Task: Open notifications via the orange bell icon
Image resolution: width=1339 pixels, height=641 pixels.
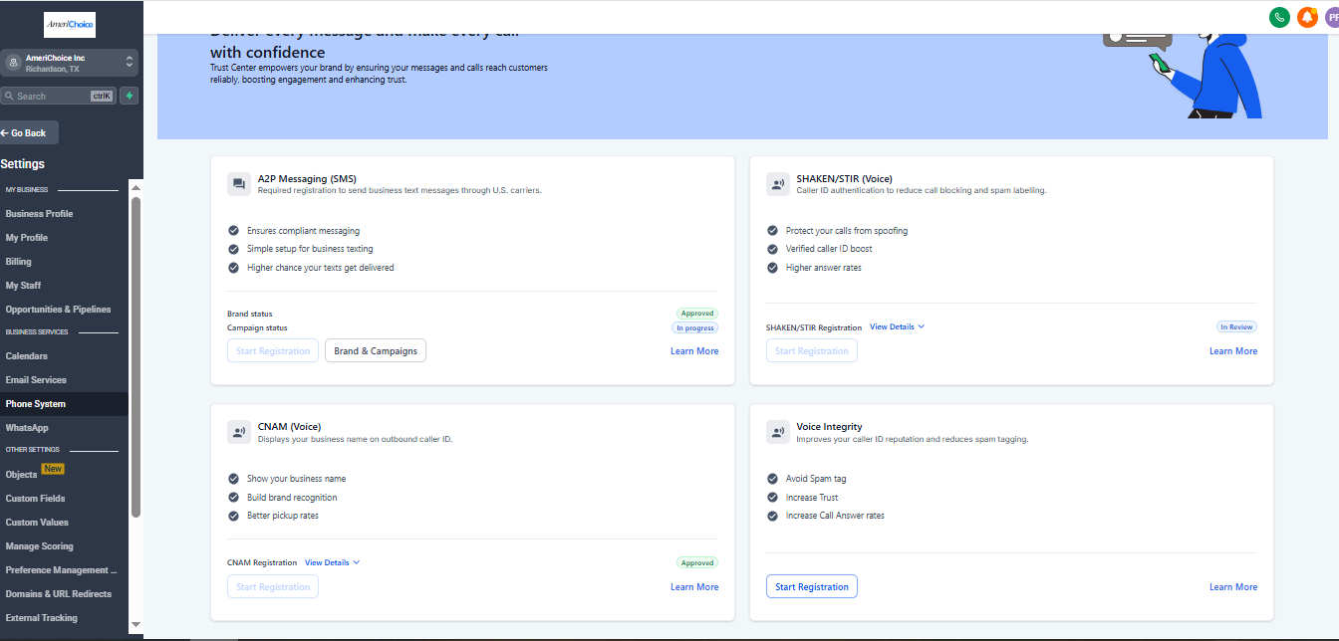Action: pos(1307,17)
